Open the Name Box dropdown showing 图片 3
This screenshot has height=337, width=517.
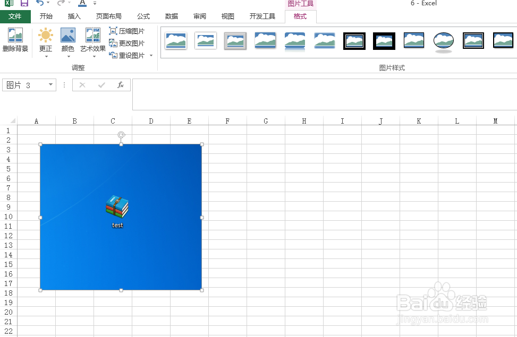50,85
